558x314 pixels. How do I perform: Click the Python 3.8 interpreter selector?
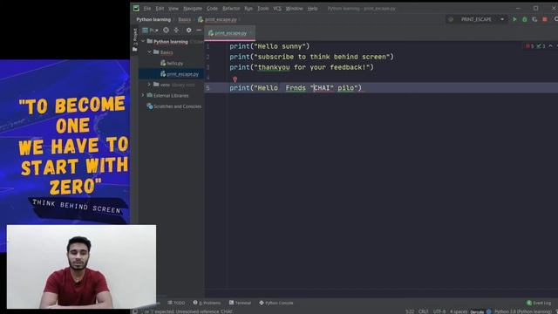(x=523, y=311)
